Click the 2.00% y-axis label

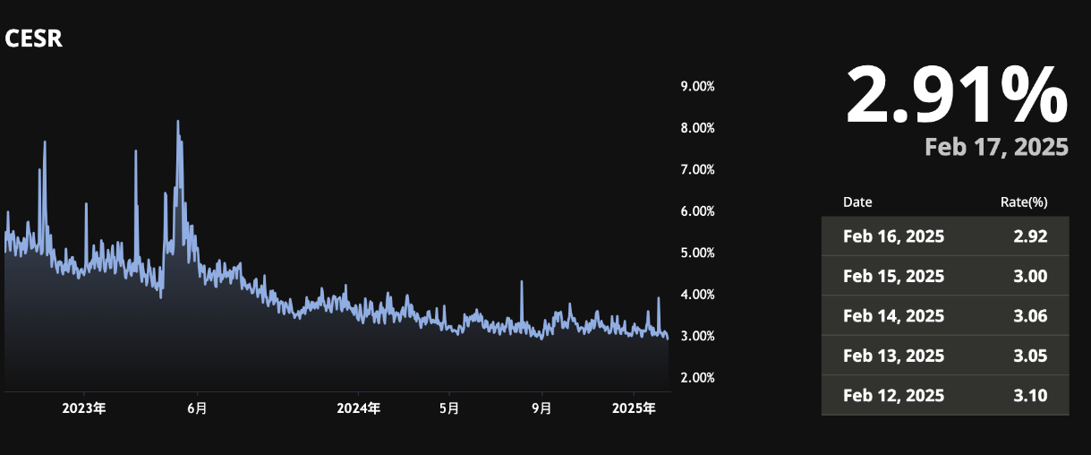697,377
